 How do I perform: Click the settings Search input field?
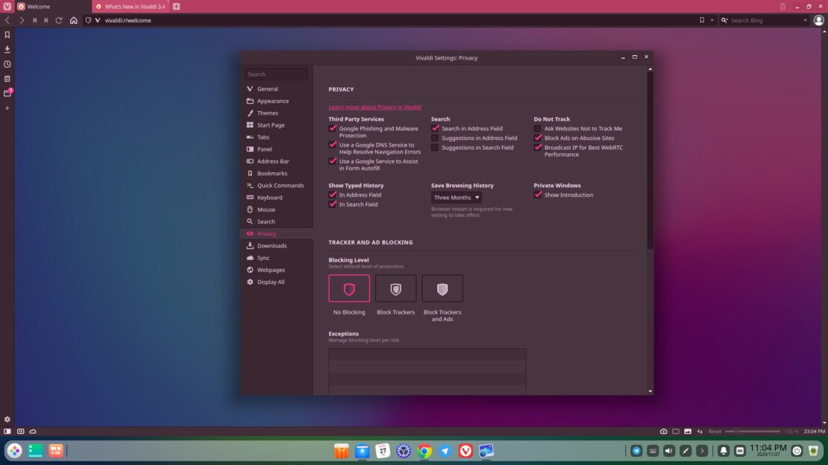click(x=276, y=74)
